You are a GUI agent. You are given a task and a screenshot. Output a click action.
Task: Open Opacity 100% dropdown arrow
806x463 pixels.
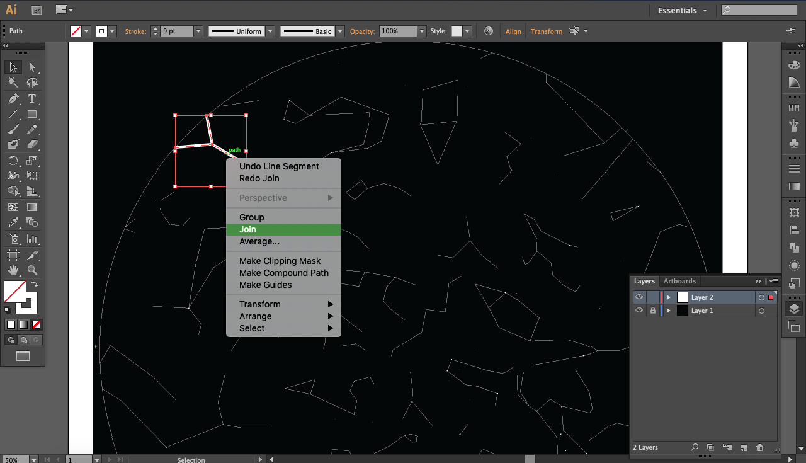[421, 31]
